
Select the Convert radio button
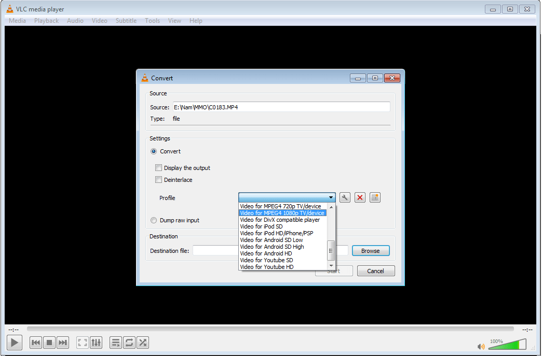(x=154, y=151)
